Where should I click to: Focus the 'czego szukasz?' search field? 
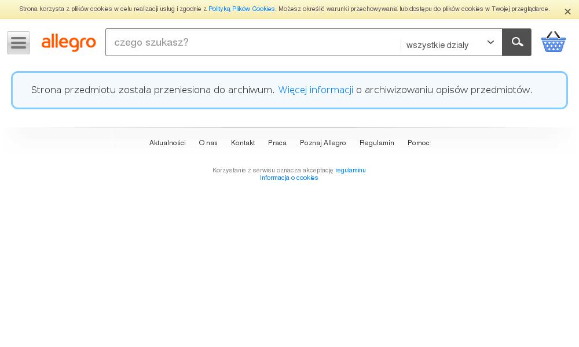(x=254, y=42)
